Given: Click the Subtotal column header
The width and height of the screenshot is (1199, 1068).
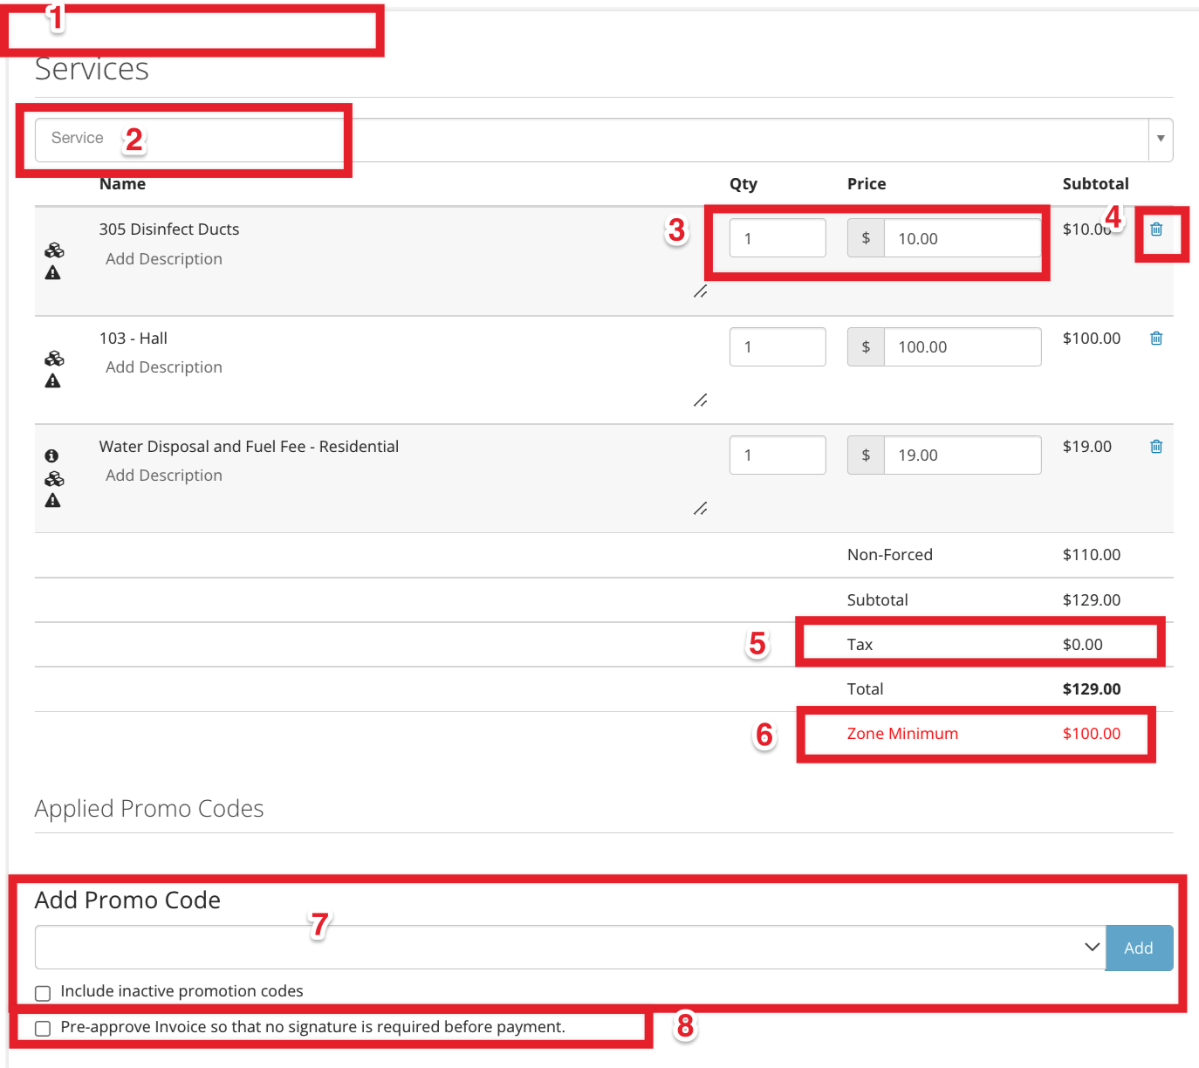Looking at the screenshot, I should pyautogui.click(x=1096, y=184).
